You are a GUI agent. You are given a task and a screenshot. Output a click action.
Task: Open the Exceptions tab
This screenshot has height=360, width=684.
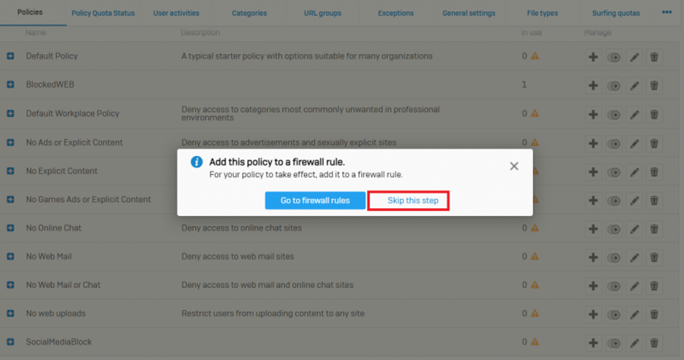click(395, 13)
